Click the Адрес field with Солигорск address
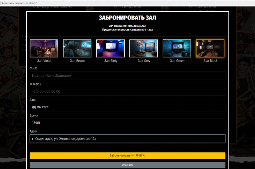 tap(127, 139)
